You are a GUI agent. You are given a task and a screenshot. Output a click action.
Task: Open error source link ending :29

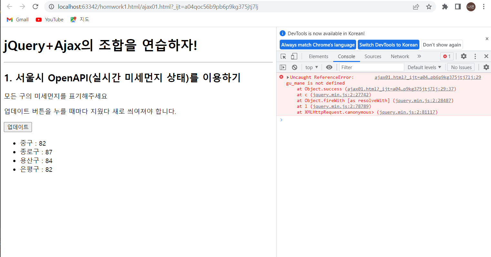click(x=428, y=77)
